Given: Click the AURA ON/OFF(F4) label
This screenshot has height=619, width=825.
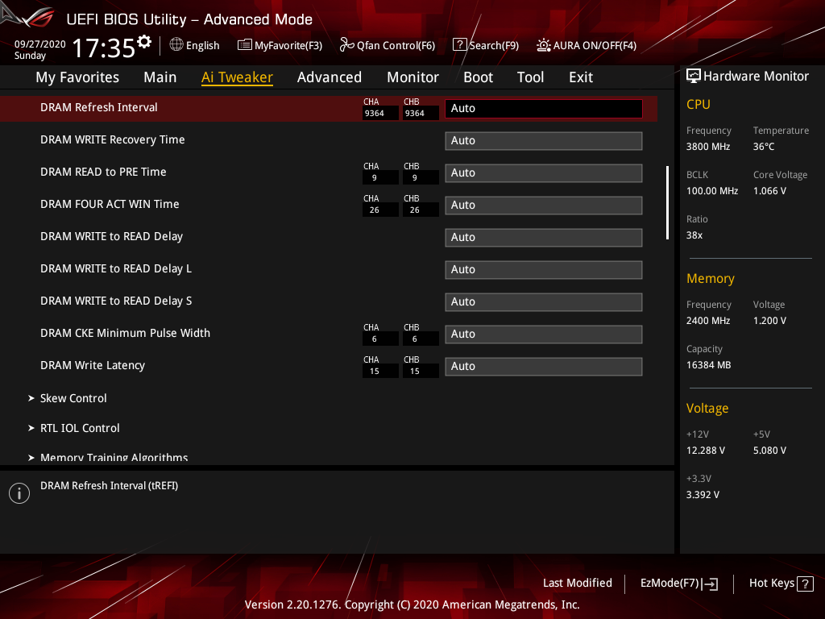Looking at the screenshot, I should (595, 46).
